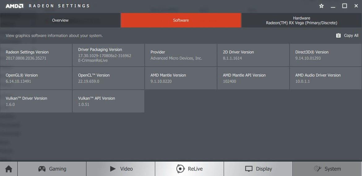Image resolution: width=362 pixels, height=176 pixels.
Task: Select the AMD Mantle API Version tile
Action: tap(253, 78)
